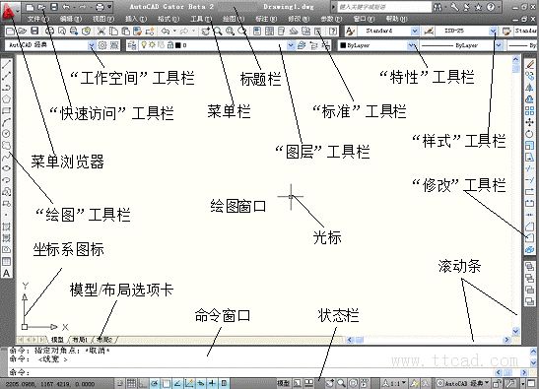Screen dimensions: 539x389
Task: Expand the quick access toolbar customize arrow
Action: [109, 7]
